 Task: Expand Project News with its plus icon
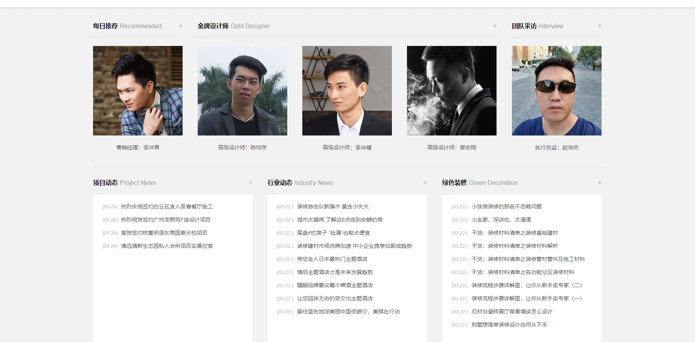[250, 183]
